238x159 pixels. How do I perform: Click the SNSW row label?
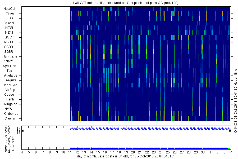click(8, 61)
